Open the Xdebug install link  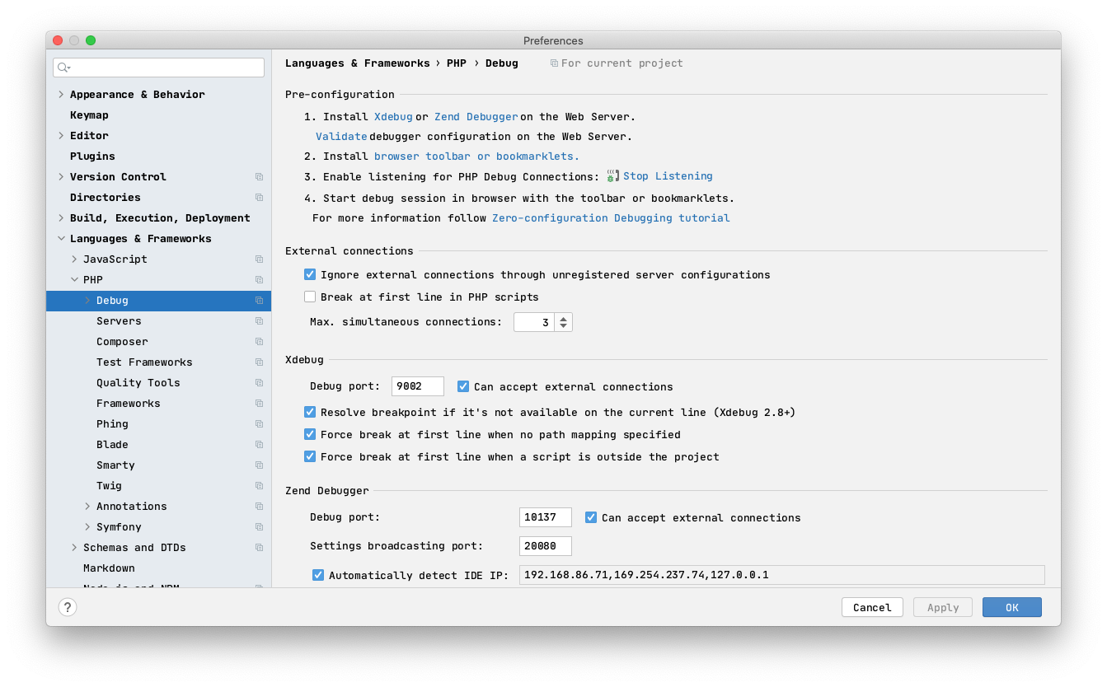click(x=393, y=117)
